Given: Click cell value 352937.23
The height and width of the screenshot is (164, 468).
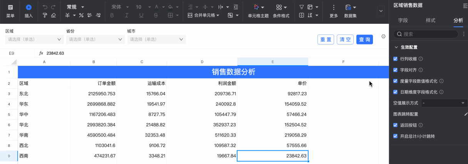Looking at the screenshot, I should pyautogui.click(x=202, y=125).
